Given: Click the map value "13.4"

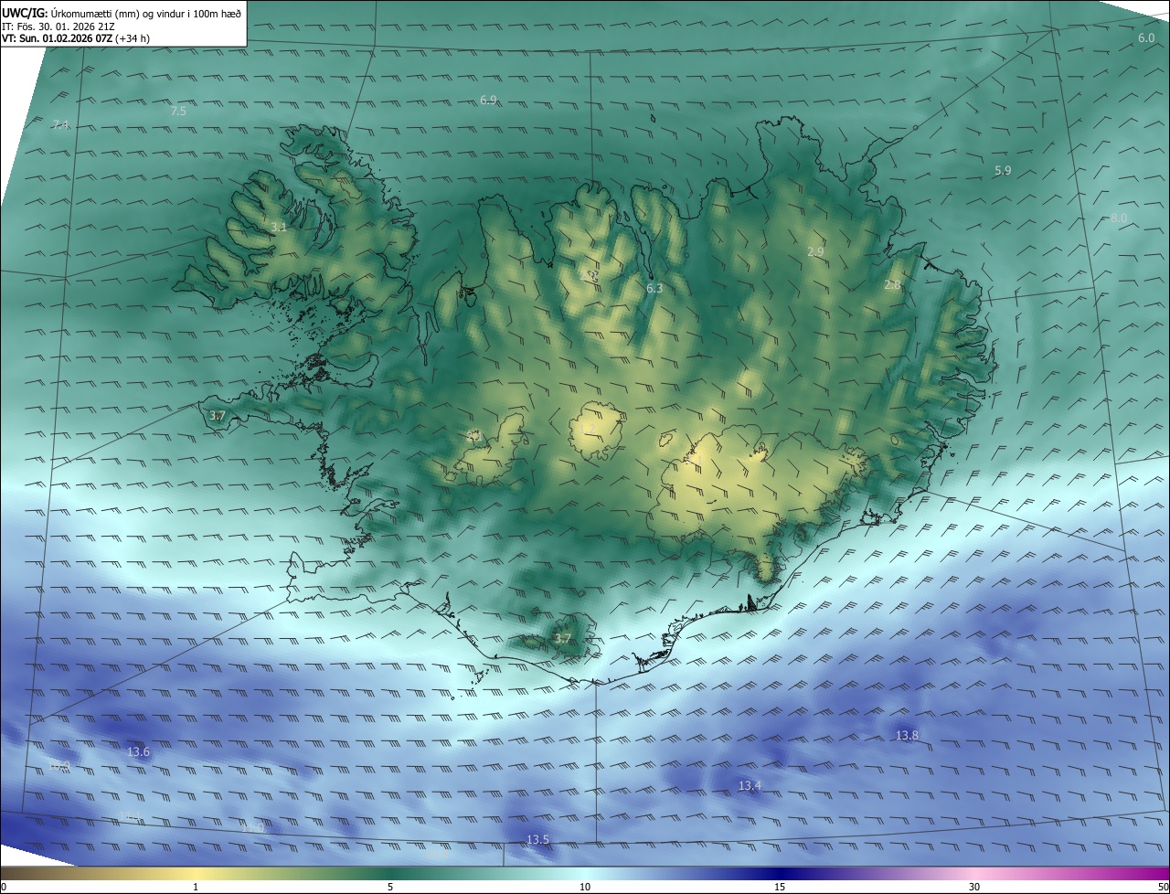Looking at the screenshot, I should click(750, 785).
